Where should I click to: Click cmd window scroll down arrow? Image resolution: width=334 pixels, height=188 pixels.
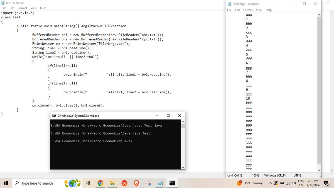183,167
